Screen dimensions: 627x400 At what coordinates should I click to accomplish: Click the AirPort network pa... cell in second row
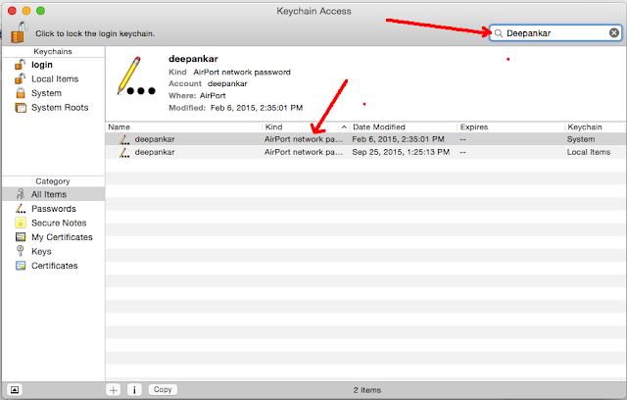click(304, 152)
